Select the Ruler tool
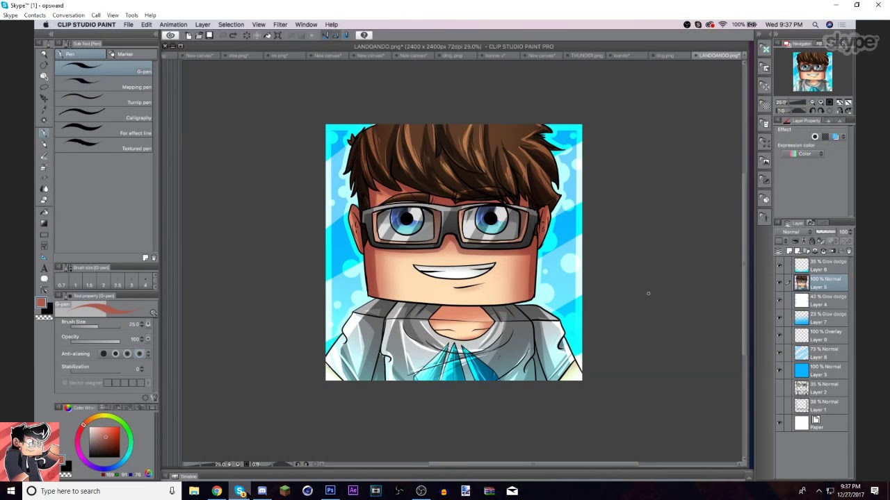Image resolution: width=890 pixels, height=500 pixels. [x=44, y=257]
